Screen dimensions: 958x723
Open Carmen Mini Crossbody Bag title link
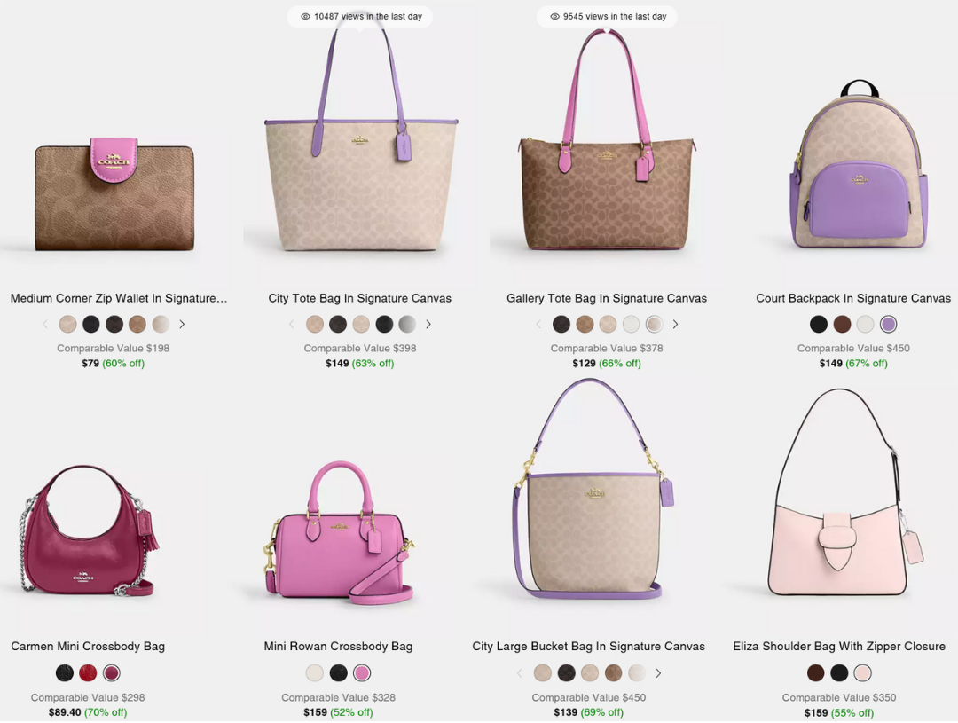click(88, 647)
